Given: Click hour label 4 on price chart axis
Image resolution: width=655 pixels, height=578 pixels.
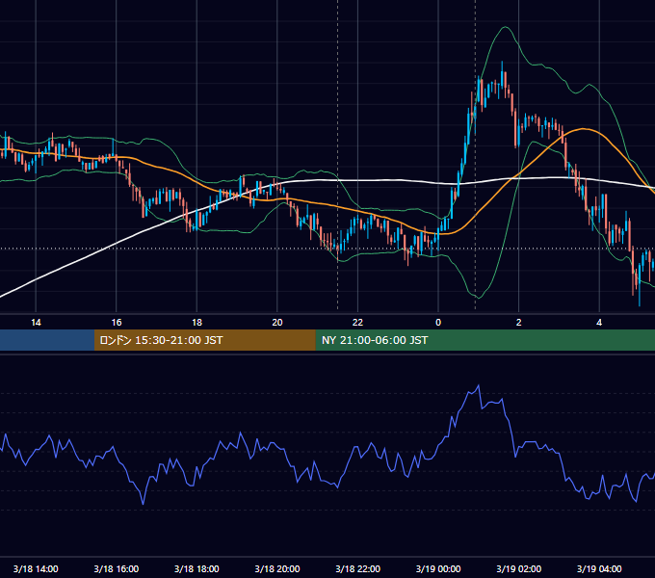Looking at the screenshot, I should pos(599,323).
